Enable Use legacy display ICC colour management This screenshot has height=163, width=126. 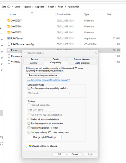(x=29, y=132)
